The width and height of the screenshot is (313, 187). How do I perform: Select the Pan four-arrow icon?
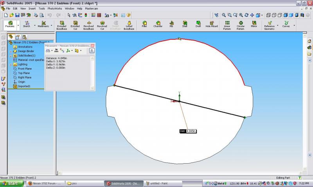point(252,15)
